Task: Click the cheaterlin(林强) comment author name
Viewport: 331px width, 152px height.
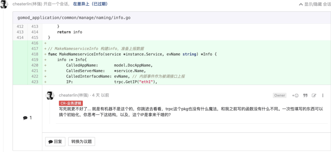Action: 74,95
